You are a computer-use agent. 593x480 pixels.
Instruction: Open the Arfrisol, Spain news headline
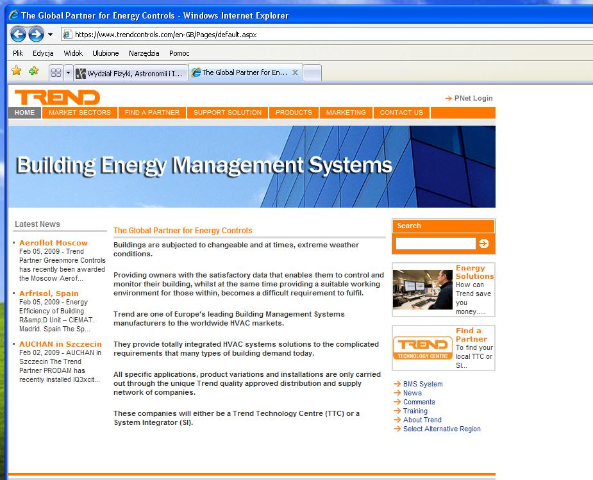point(49,294)
